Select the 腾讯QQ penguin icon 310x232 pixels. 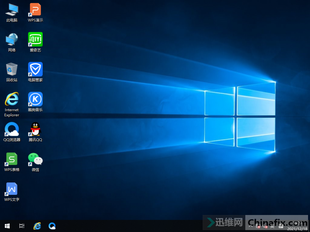point(35,132)
